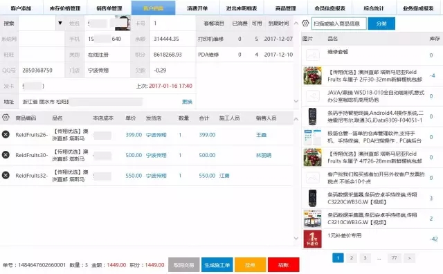
Task: Select the cherry 4斤26-28mm product image
Action: pyautogui.click(x=312, y=157)
